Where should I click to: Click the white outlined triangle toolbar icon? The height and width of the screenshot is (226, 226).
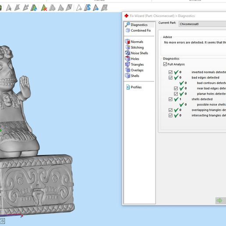[x=79, y=7]
